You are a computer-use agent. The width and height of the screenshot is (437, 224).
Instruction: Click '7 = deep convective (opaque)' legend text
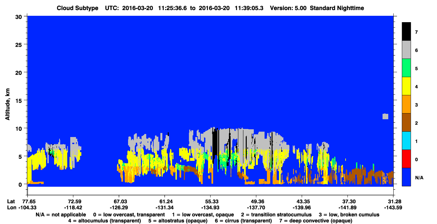[315, 221]
